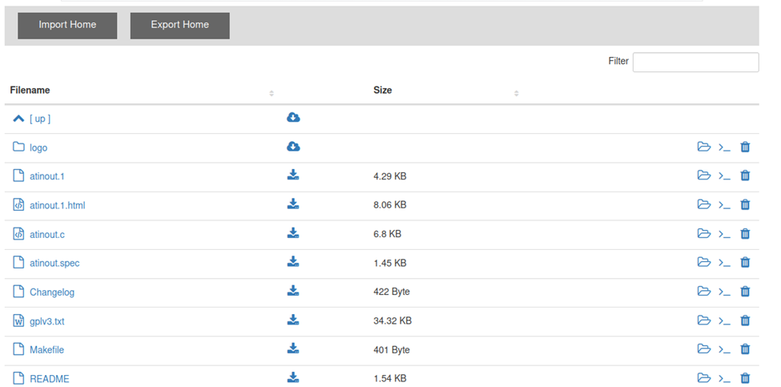The image size is (781, 387).
Task: Click terminal icon for atinout.spec
Action: coord(724,262)
